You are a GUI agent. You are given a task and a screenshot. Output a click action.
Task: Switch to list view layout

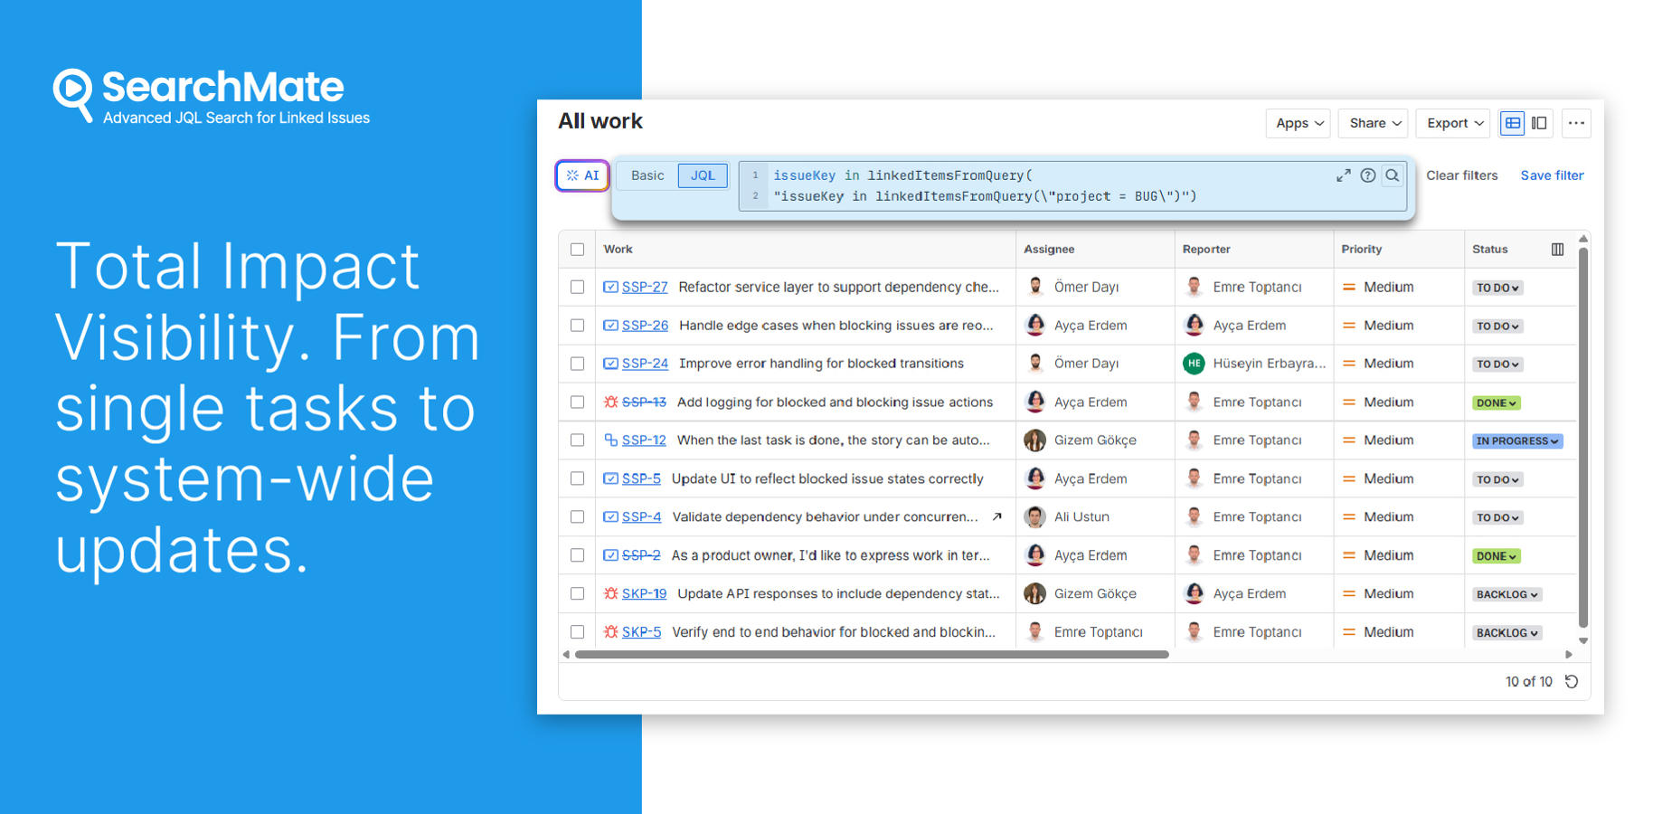click(1513, 123)
